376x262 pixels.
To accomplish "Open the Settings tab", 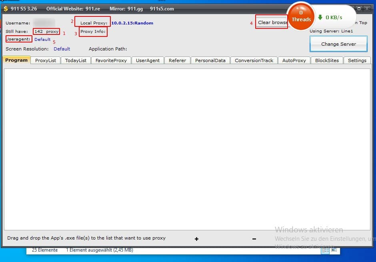I will pyautogui.click(x=357, y=60).
